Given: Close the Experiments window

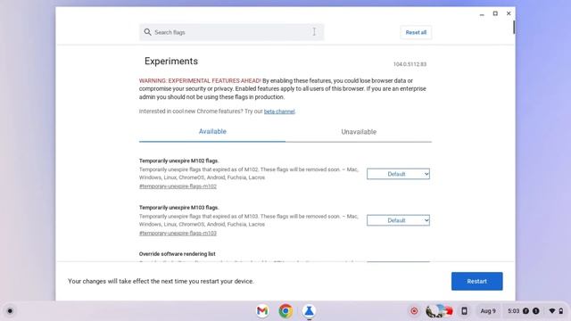Looking at the screenshot, I should [509, 13].
